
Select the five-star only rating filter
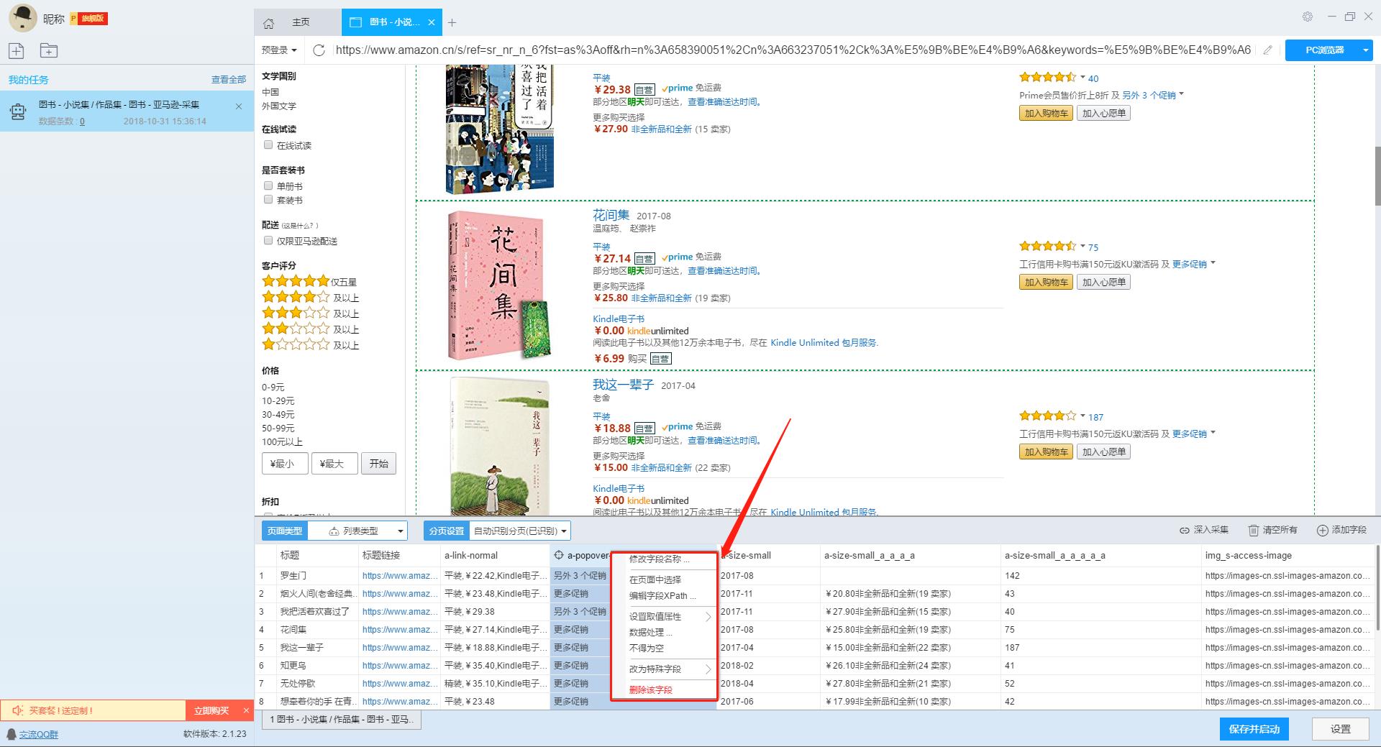[x=296, y=281]
